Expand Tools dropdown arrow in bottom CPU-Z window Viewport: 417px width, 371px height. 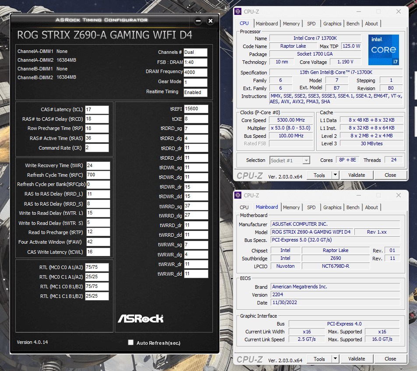(336, 359)
